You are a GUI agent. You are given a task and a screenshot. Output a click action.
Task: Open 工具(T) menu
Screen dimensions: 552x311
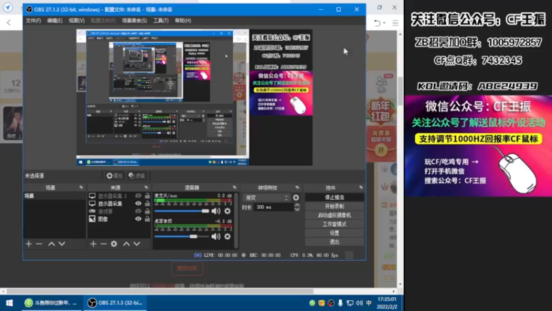click(x=161, y=21)
